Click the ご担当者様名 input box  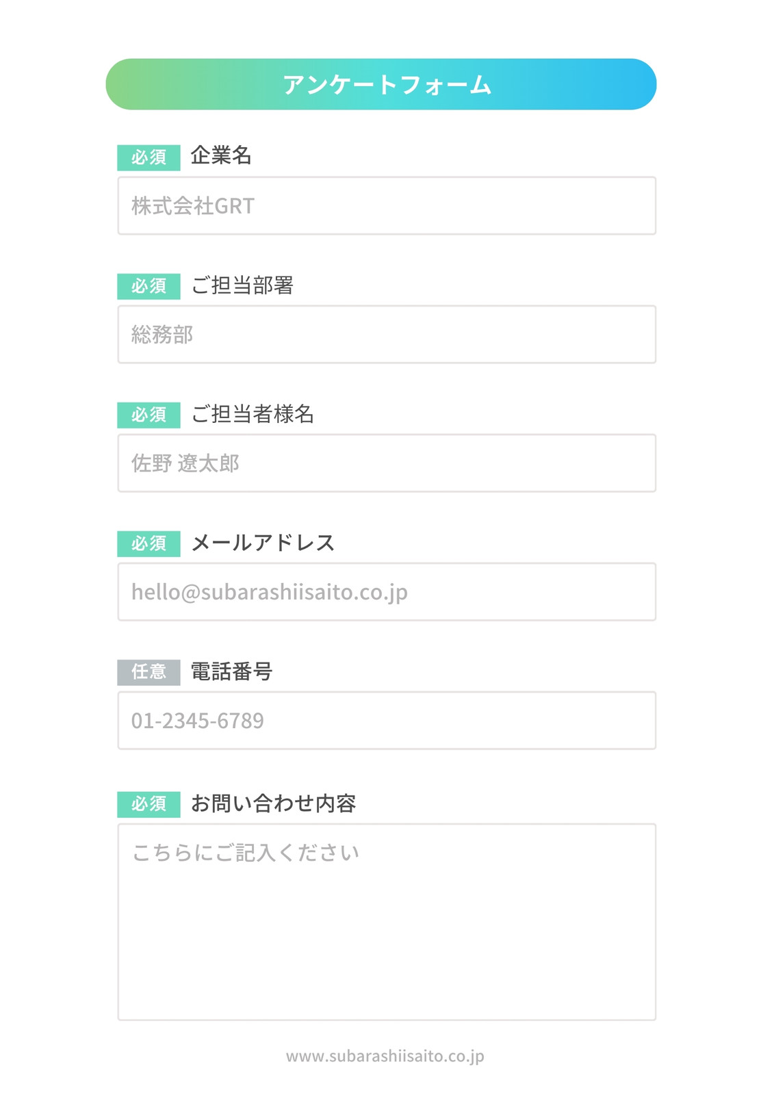[x=387, y=463]
